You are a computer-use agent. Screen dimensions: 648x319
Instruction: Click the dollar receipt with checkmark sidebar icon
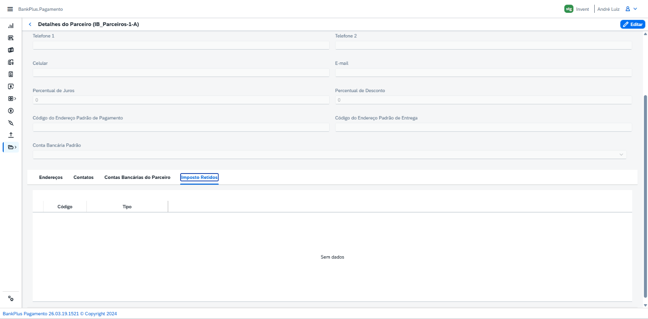point(11,86)
